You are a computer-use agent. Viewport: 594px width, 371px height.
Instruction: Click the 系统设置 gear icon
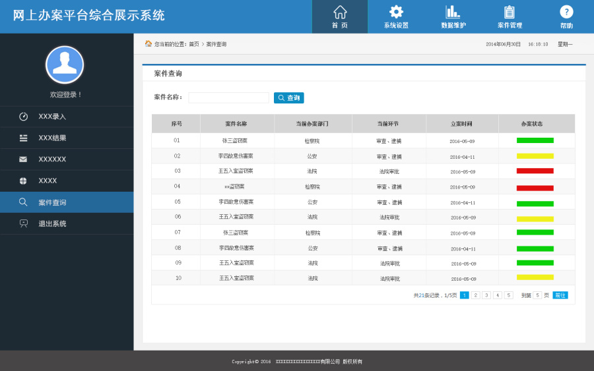(396, 12)
